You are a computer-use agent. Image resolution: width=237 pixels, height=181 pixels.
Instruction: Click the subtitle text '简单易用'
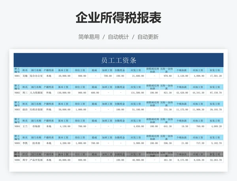click(x=89, y=37)
